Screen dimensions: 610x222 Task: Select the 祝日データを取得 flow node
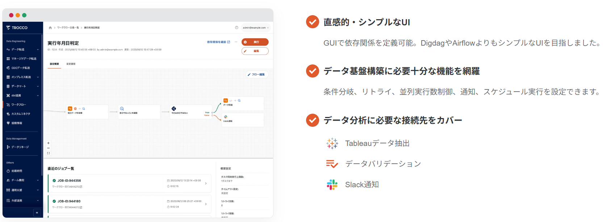pos(87,112)
